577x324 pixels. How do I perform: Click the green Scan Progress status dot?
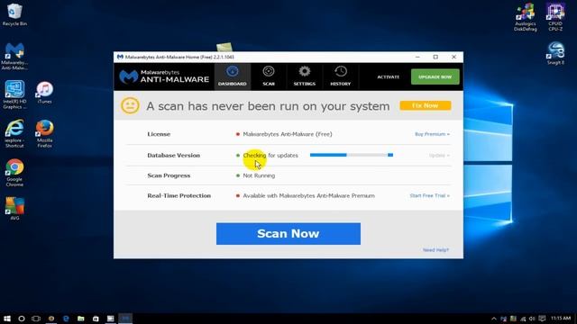(238, 175)
